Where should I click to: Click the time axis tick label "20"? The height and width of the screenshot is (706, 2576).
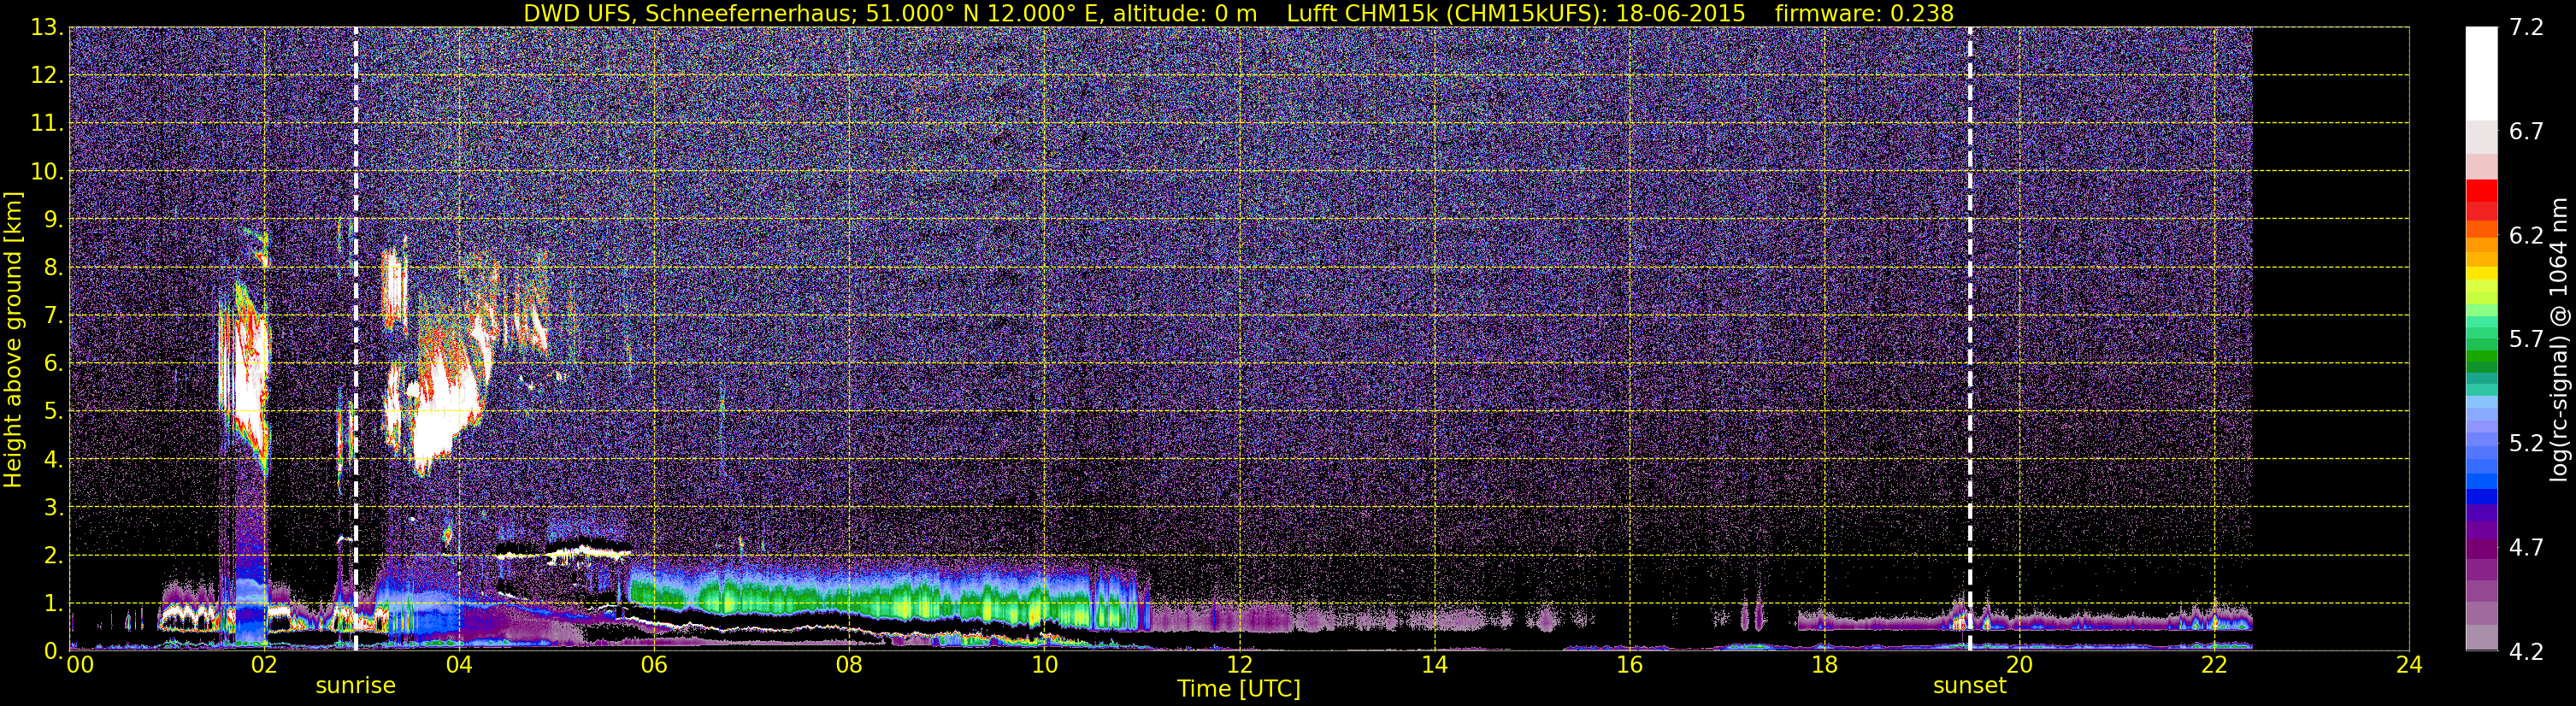2019,666
